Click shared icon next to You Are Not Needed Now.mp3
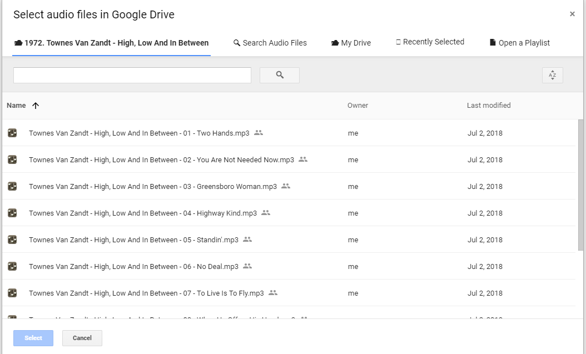This screenshot has width=586, height=354. [303, 159]
